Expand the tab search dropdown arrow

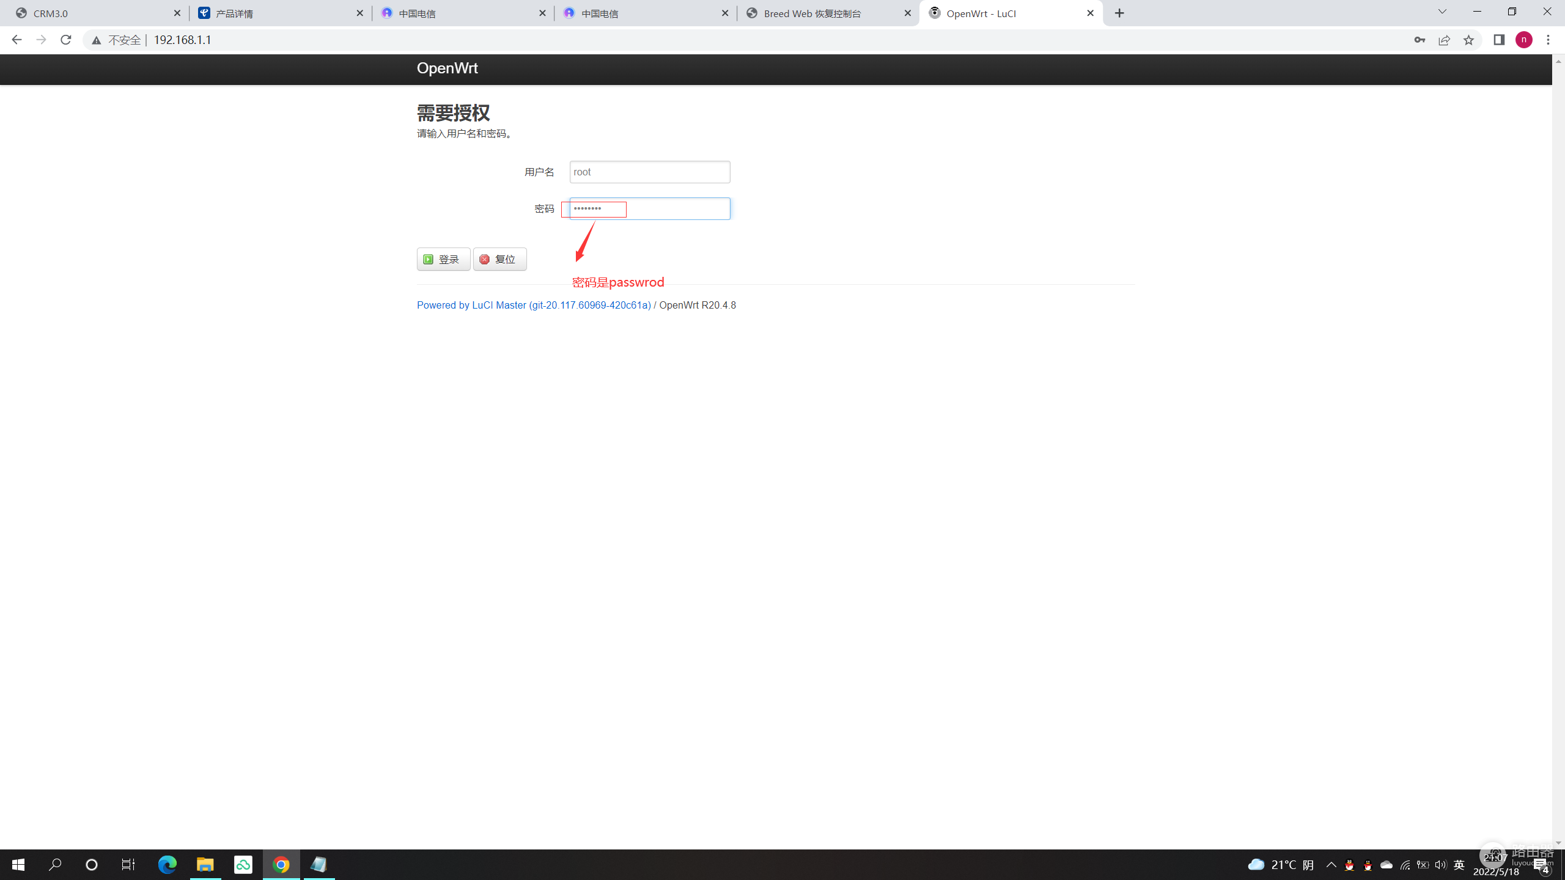coord(1442,12)
